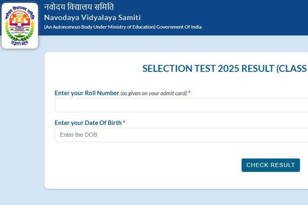Click the Navodaya Vidyalaya Samiti header title
The height and width of the screenshot is (205, 308).
pos(92,18)
